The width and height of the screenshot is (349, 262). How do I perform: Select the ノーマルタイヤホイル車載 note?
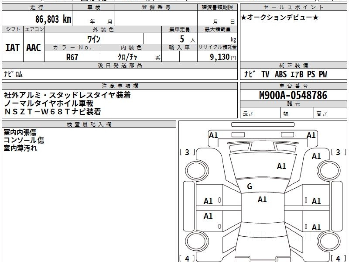click(49, 103)
